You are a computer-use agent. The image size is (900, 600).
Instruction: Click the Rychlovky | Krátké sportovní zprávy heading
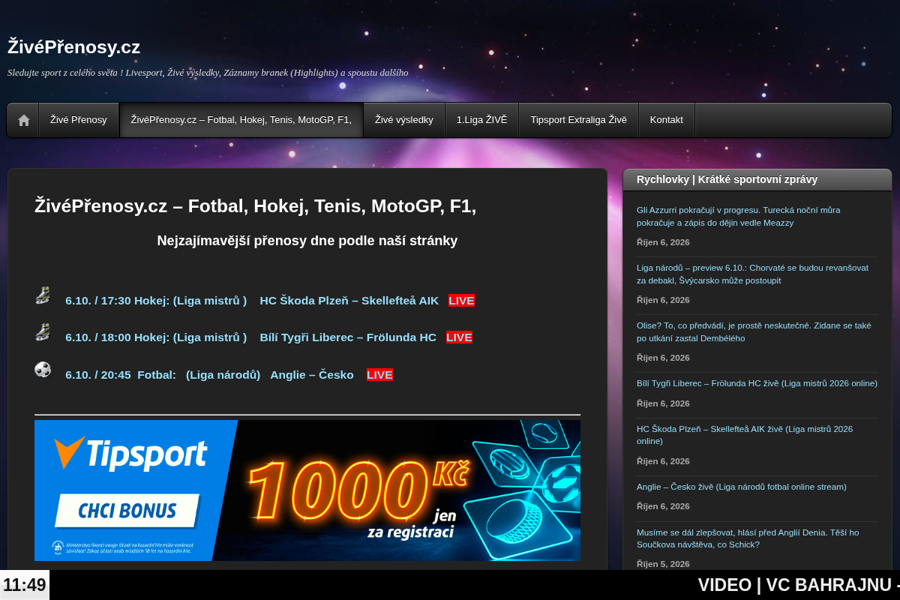[x=727, y=179]
